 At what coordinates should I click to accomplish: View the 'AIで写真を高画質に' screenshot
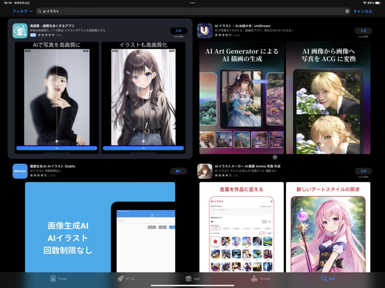[x=57, y=98]
